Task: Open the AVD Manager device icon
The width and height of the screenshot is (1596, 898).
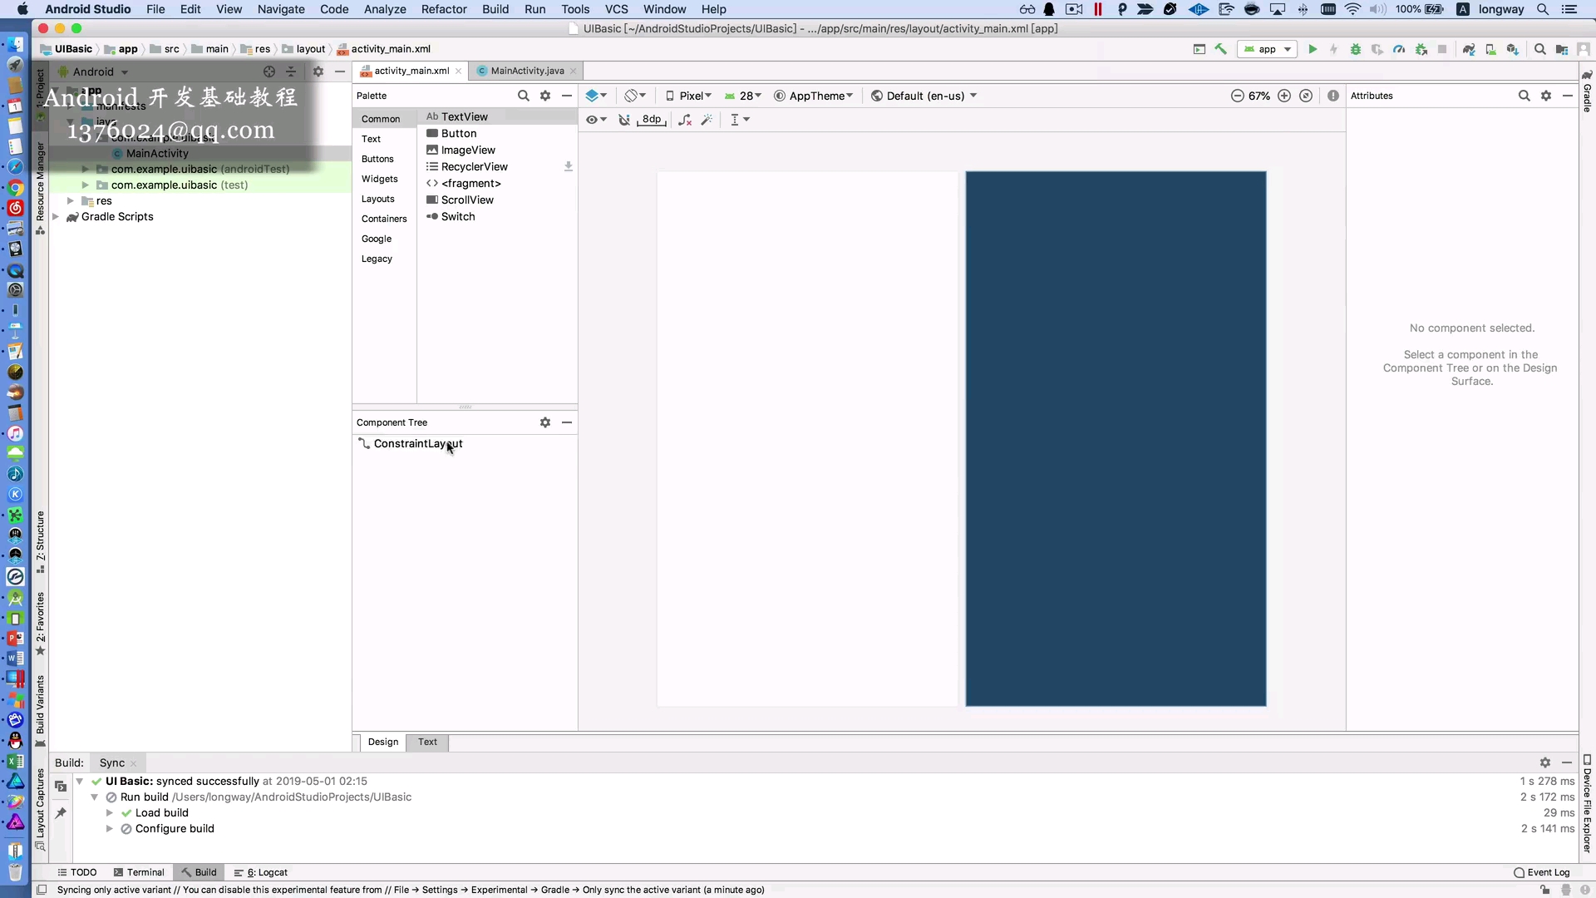Action: (1490, 50)
